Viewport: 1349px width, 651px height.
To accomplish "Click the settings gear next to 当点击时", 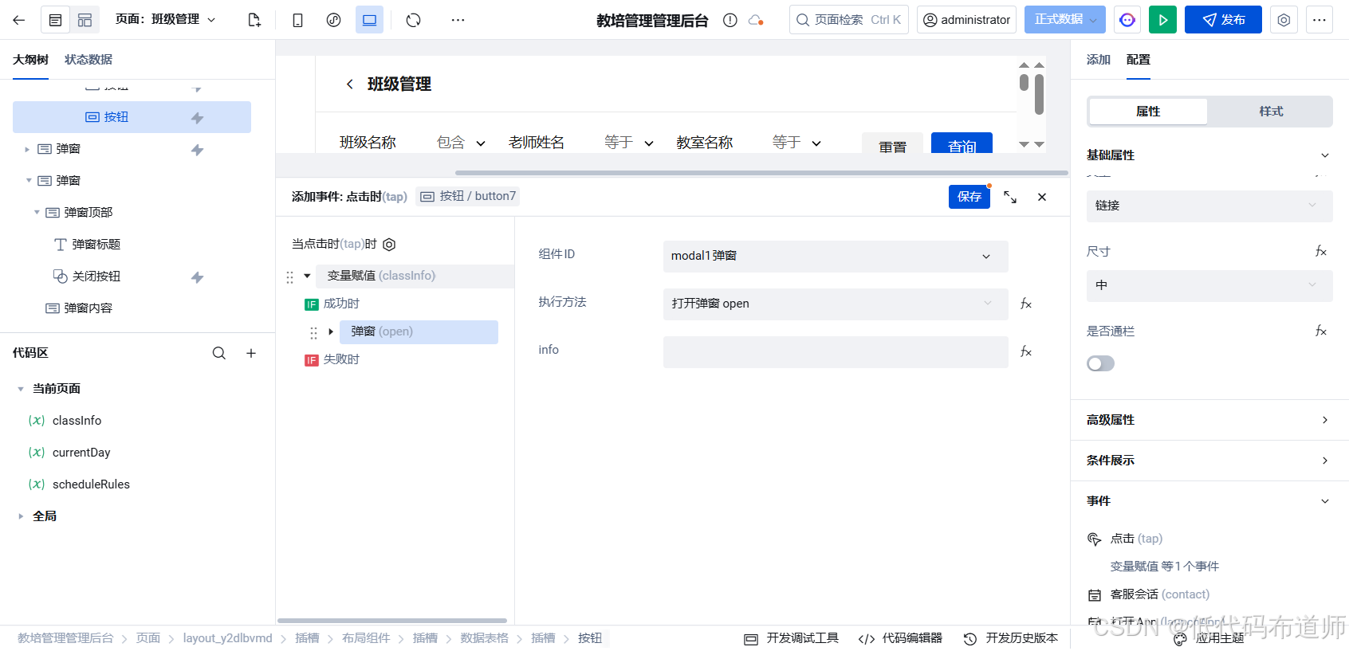I will click(x=389, y=245).
